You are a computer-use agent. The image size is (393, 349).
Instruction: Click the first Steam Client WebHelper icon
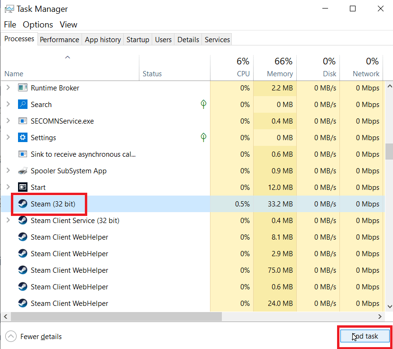click(x=22, y=237)
